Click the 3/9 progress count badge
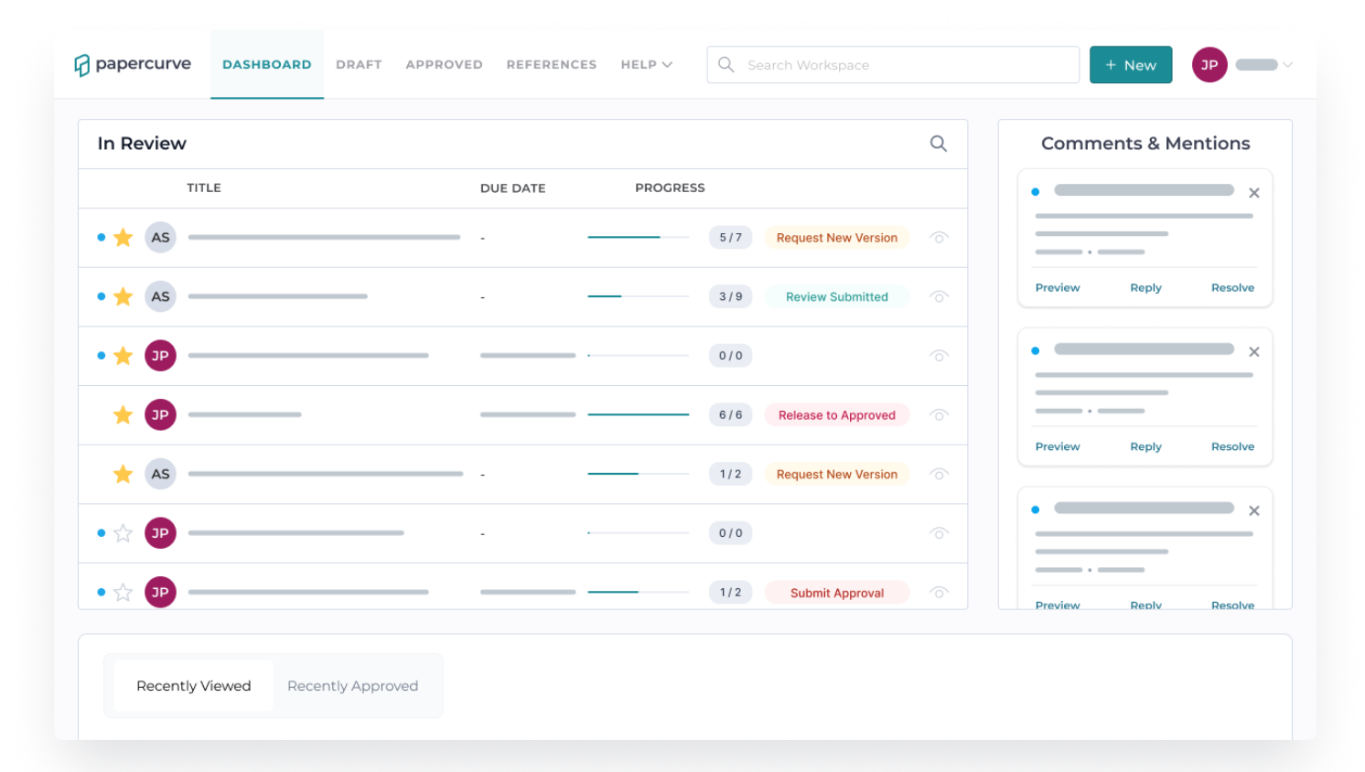 coord(730,296)
